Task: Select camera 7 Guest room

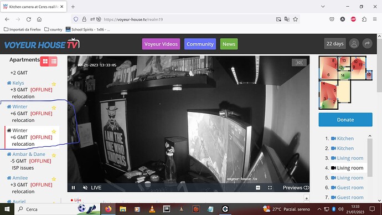Action: click(347, 197)
